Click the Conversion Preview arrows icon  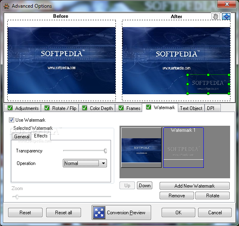click(99, 213)
